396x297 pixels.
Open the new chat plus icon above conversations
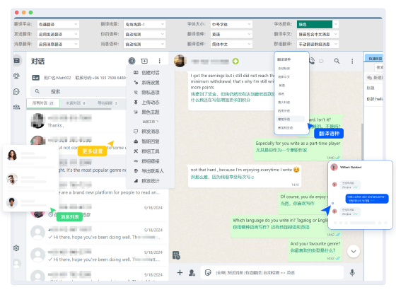[144, 61]
